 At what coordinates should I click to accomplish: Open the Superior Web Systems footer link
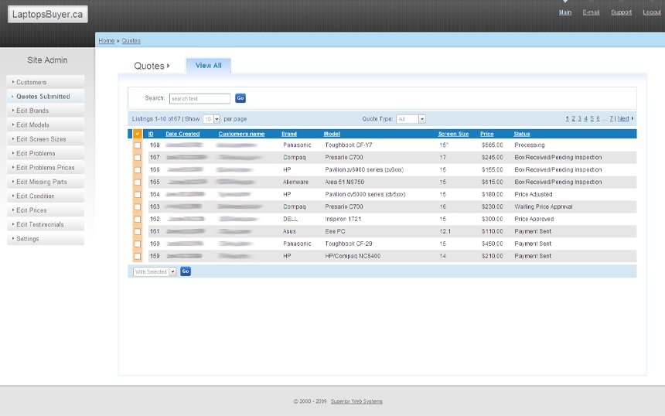pos(356,401)
